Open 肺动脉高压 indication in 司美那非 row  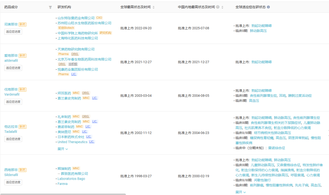[x=258, y=31]
